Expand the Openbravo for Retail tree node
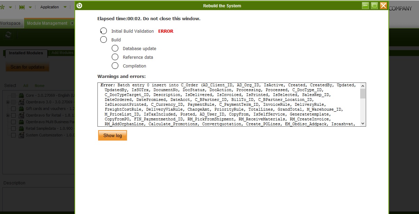The image size is (419, 214). [x=8, y=115]
